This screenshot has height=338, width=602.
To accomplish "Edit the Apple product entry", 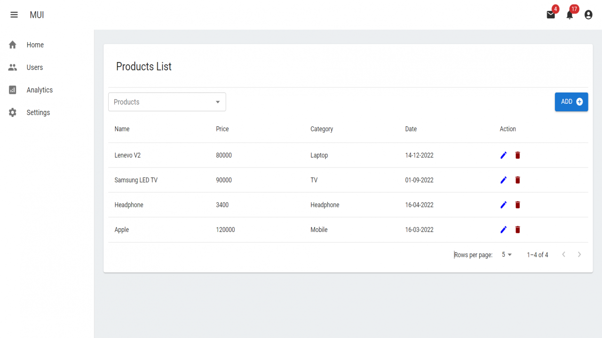I will tap(503, 230).
